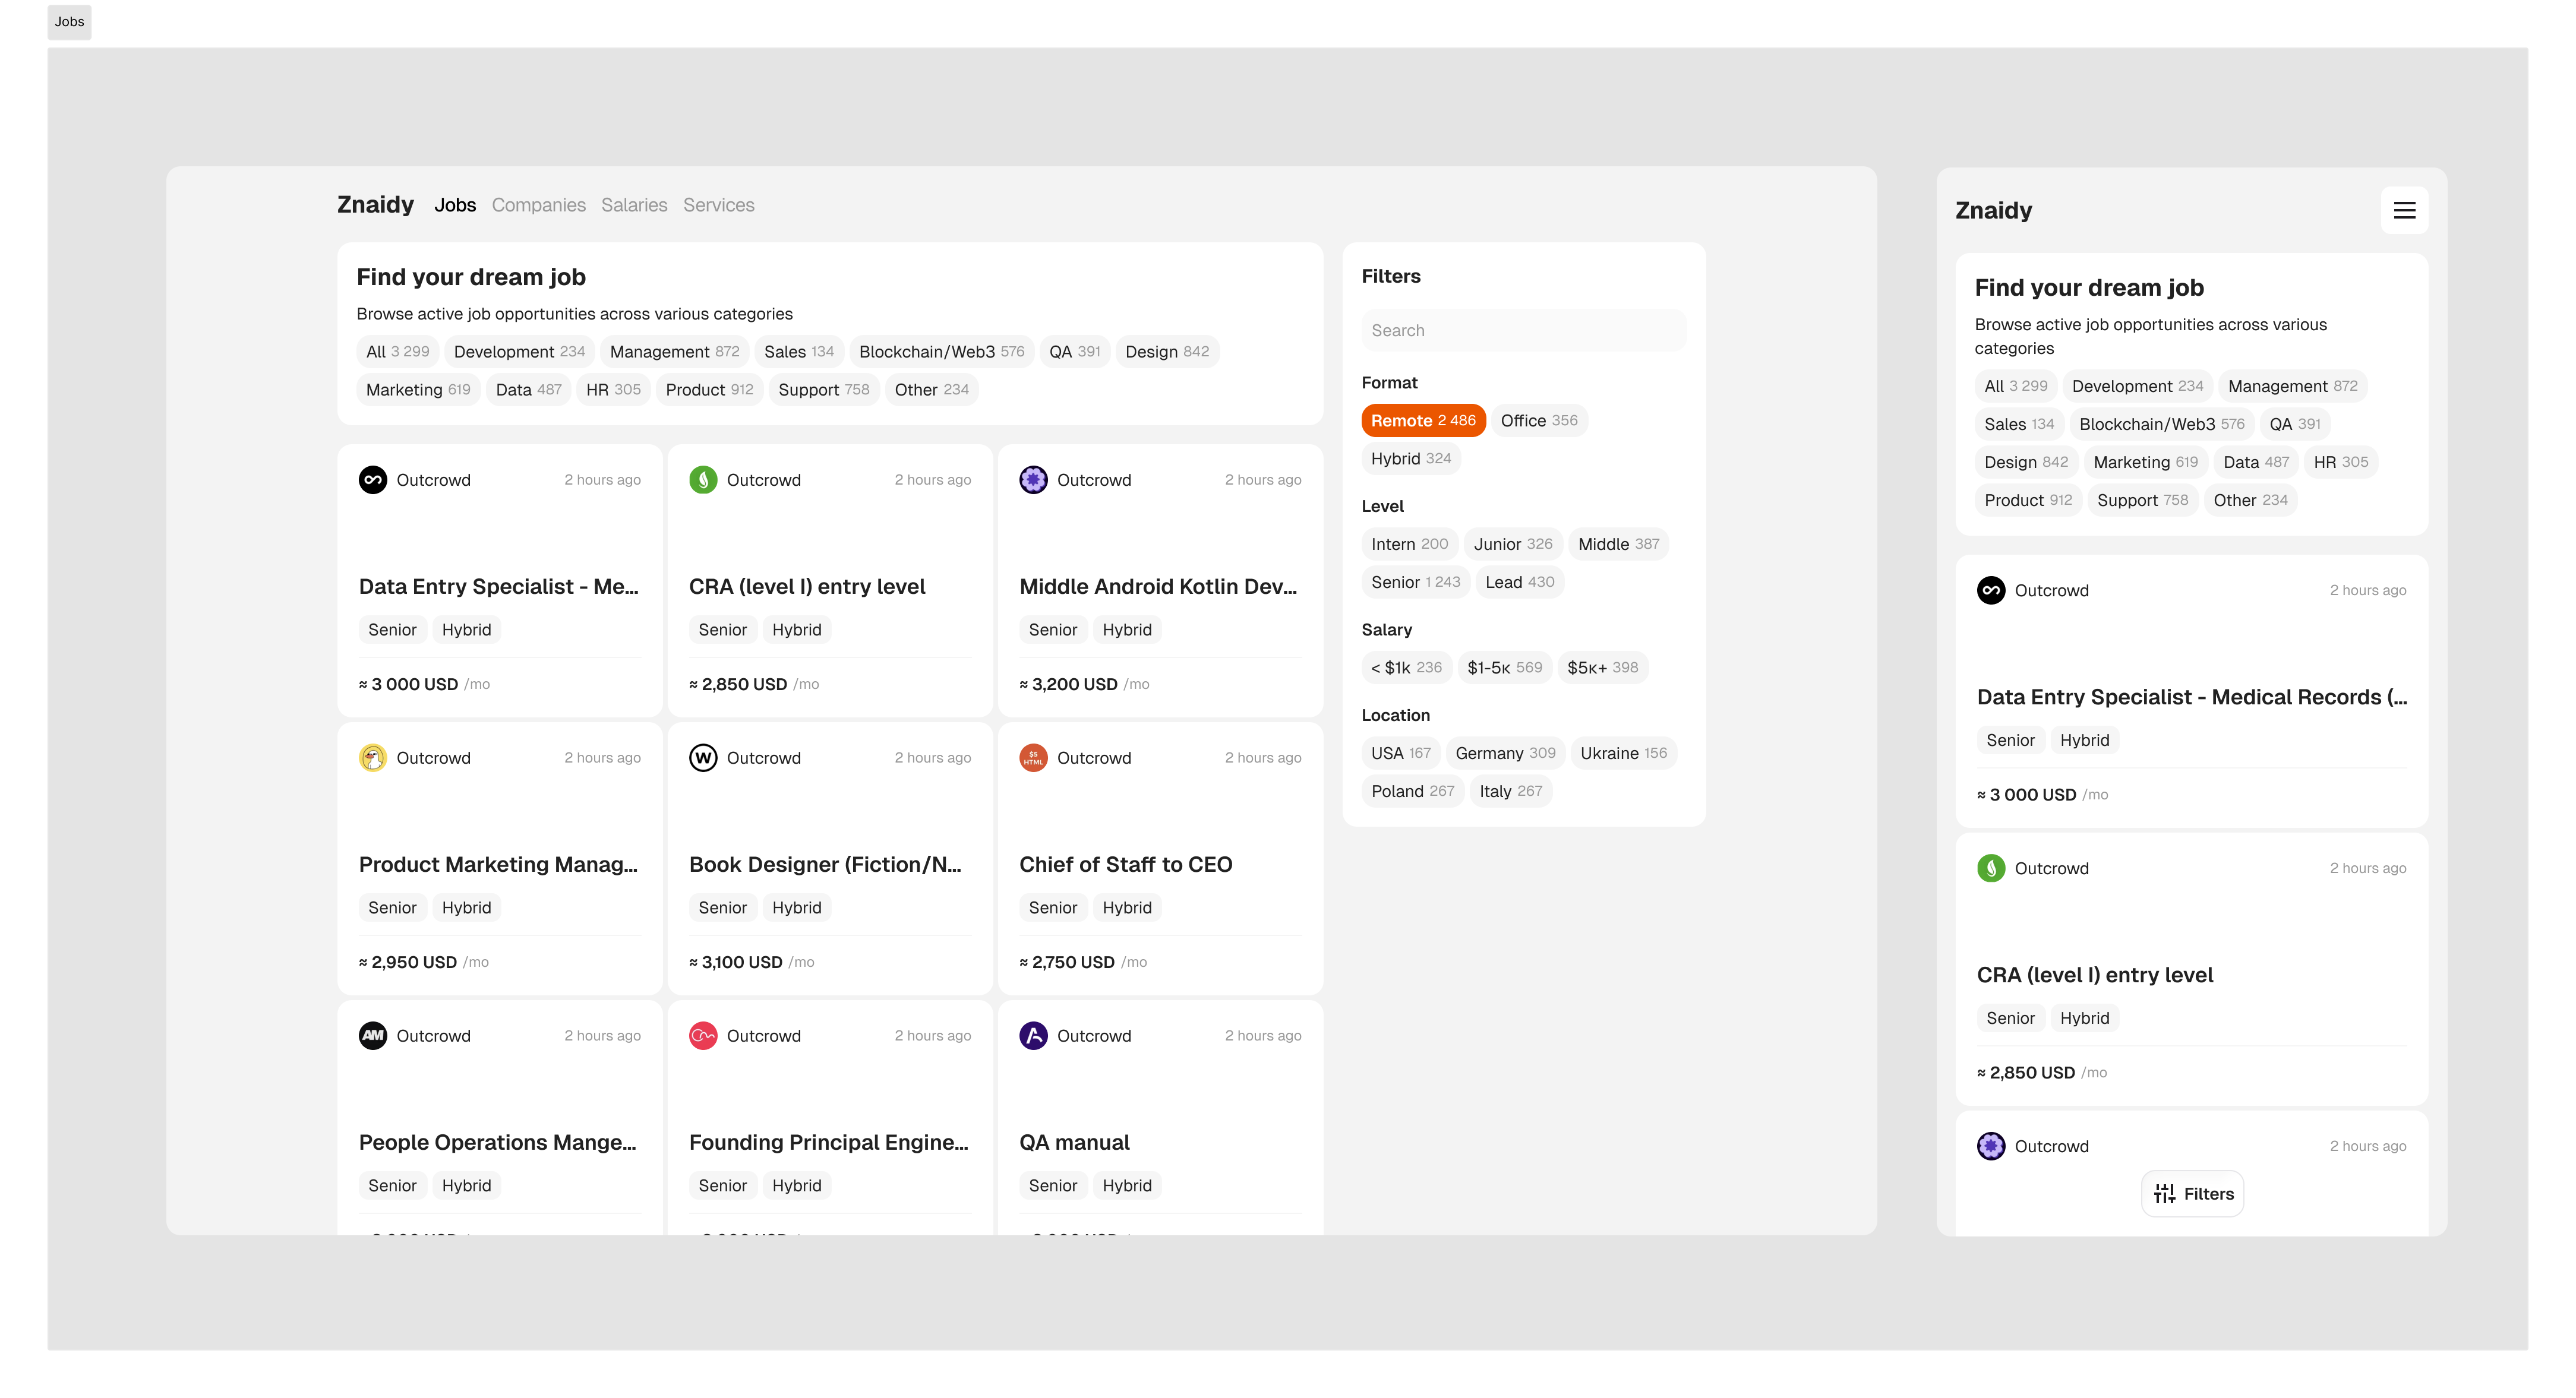Switch to the Companies tab
Screen dimensions: 2576x1398
(538, 205)
